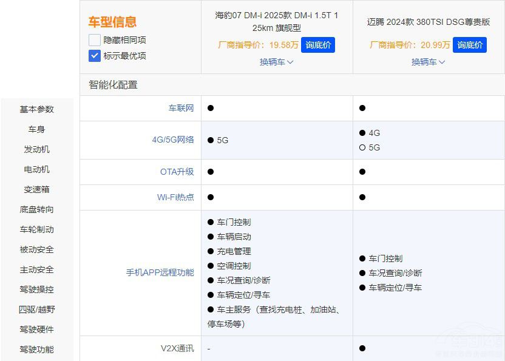Select 电动机 in the side navigation
505x361 pixels.
tap(36, 169)
